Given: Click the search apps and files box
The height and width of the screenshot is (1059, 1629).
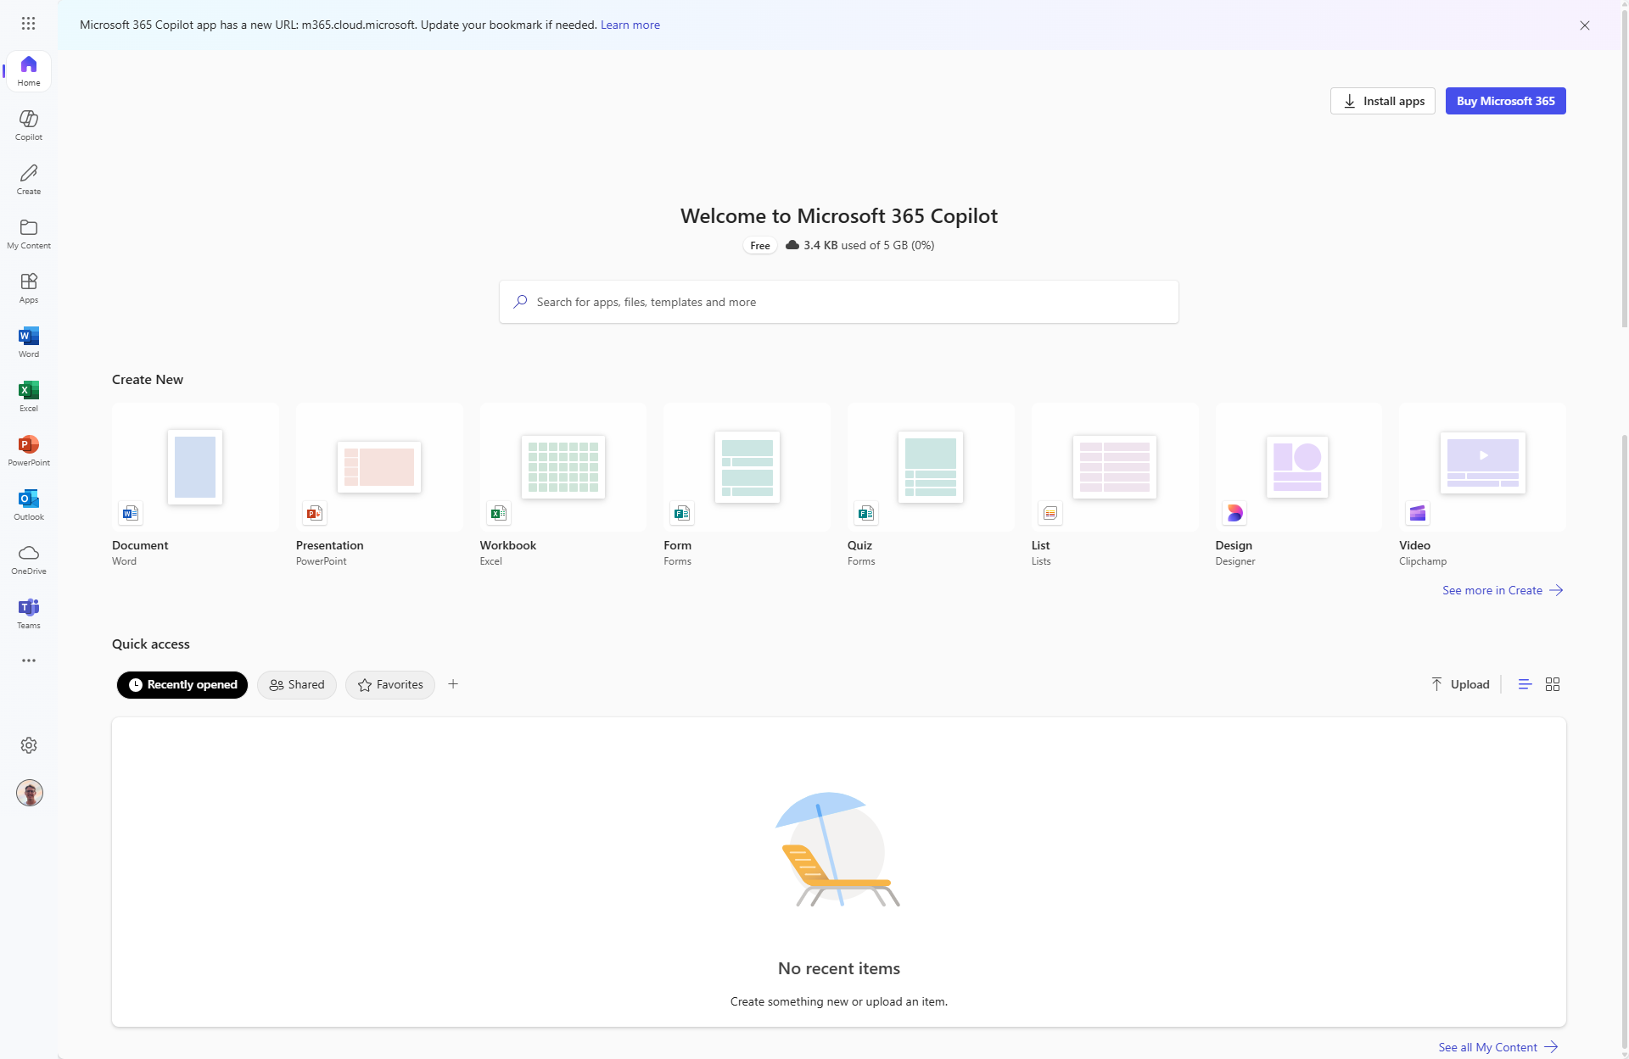Looking at the screenshot, I should (x=838, y=302).
